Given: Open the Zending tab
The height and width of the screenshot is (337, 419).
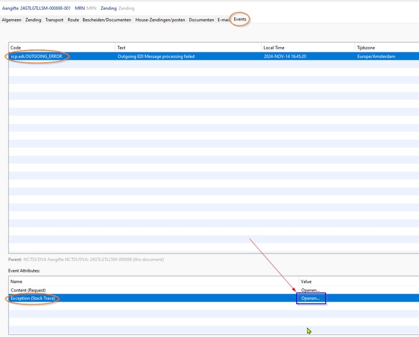Looking at the screenshot, I should pos(33,20).
